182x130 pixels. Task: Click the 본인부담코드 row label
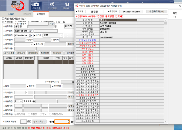pyautogui.click(x=88, y=49)
